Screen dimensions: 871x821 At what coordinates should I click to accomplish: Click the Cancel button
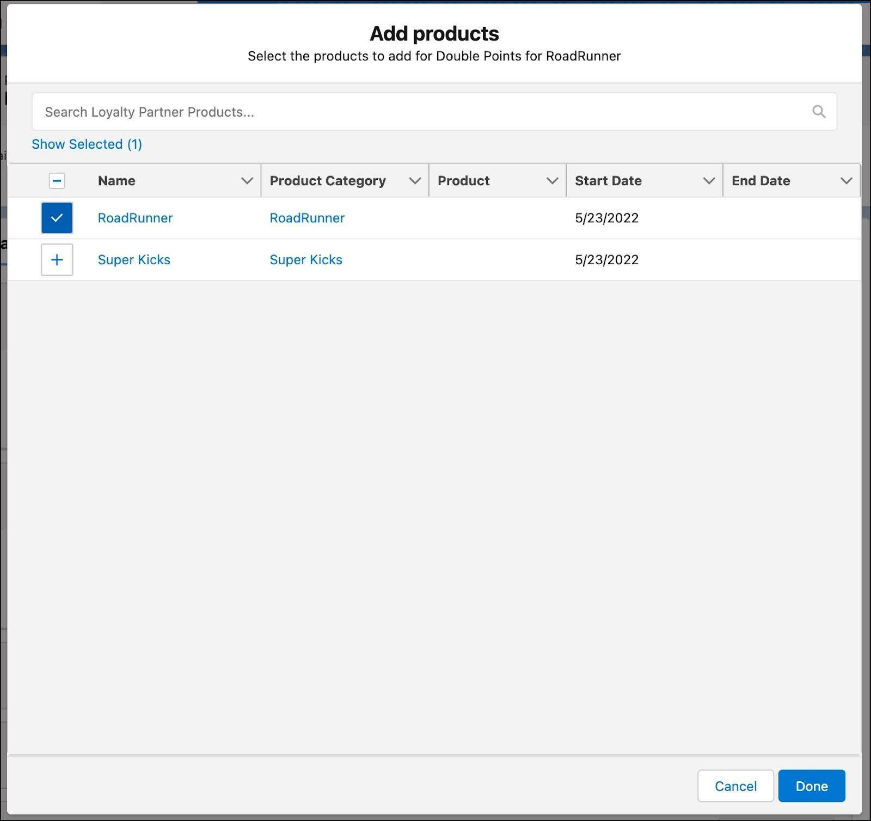735,786
